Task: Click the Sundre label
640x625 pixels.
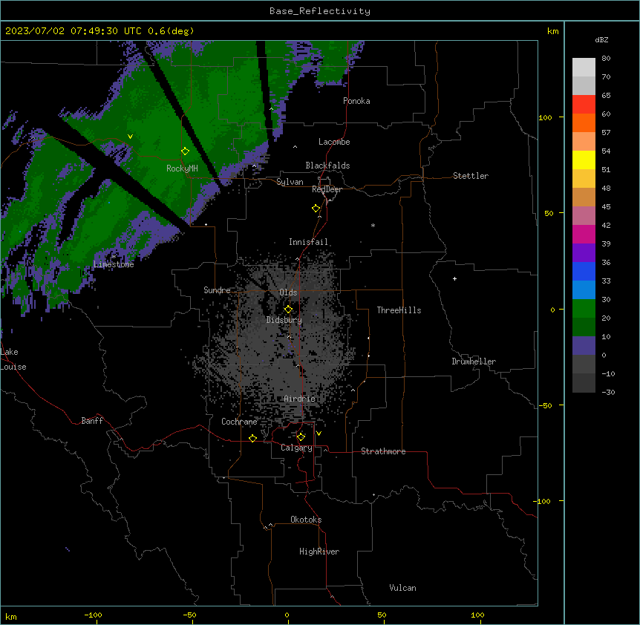Action: [217, 290]
